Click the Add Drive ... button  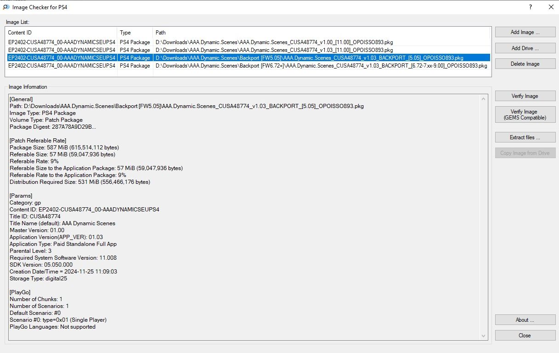pos(525,48)
